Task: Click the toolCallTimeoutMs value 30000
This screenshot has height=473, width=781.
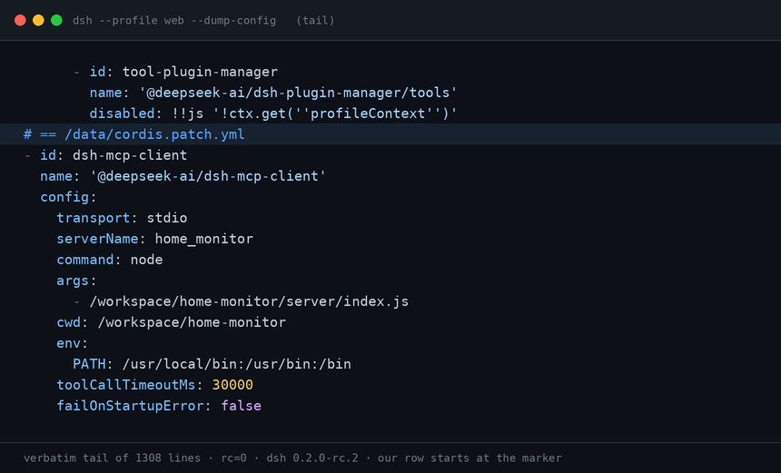Action: [232, 385]
